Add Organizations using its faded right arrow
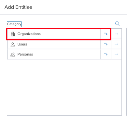 116,34
